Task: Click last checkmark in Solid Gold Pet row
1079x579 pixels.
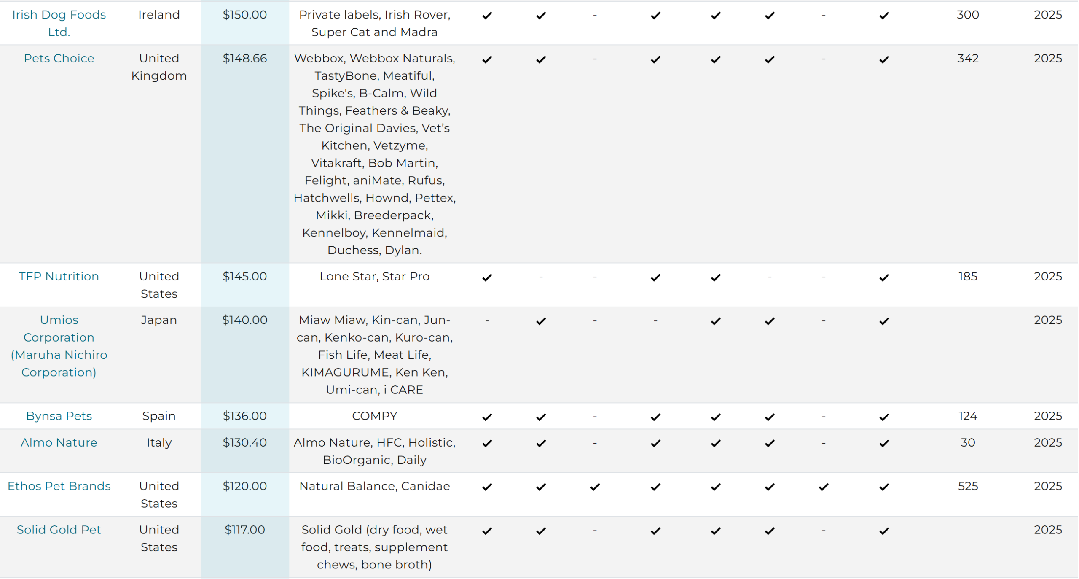Action: (884, 531)
